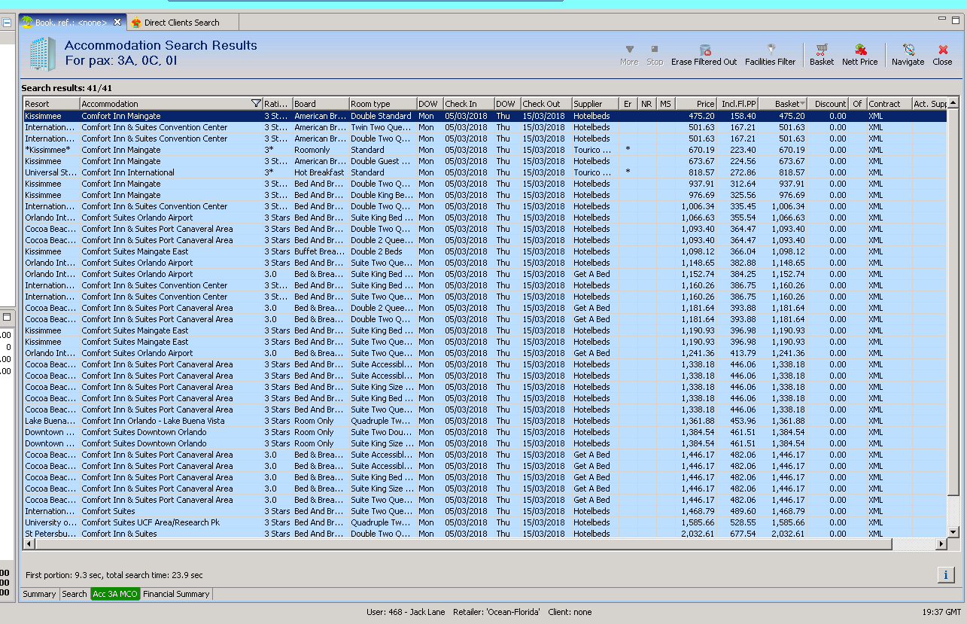Click the Stop search icon

coord(655,55)
